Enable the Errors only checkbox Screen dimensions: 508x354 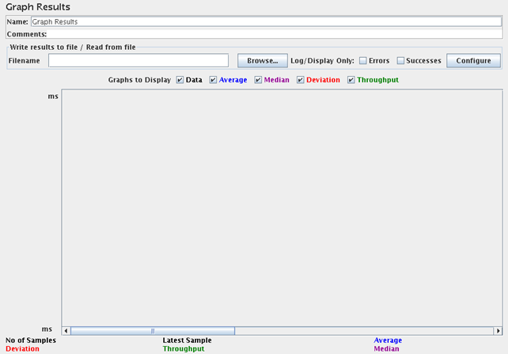click(363, 60)
